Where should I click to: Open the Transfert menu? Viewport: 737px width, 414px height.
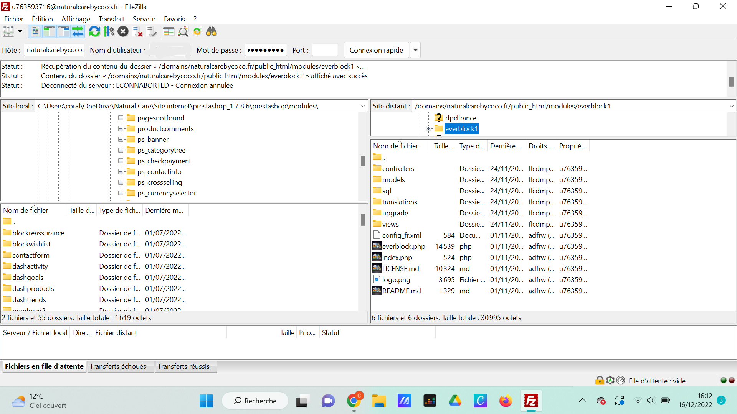pos(111,19)
